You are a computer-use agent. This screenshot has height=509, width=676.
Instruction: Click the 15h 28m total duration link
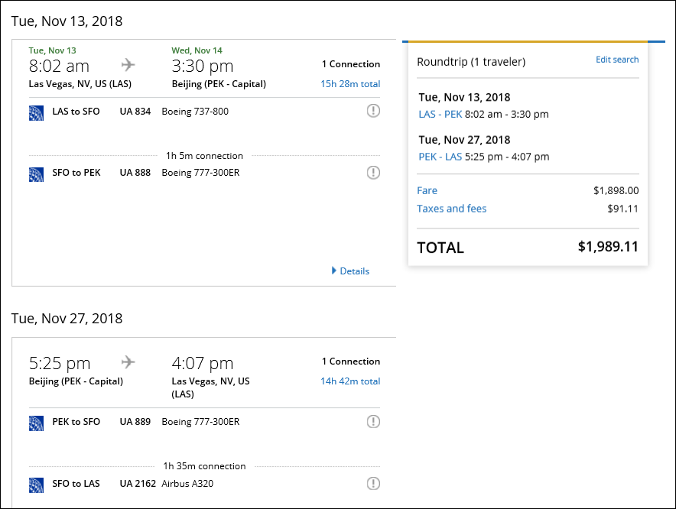click(350, 84)
